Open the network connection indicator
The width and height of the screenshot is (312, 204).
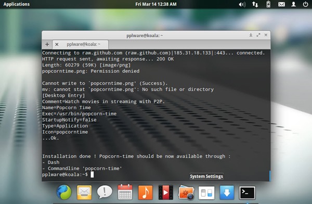(x=255, y=4)
